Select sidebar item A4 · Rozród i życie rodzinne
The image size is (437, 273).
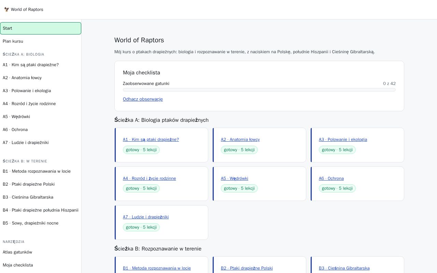coord(41,104)
